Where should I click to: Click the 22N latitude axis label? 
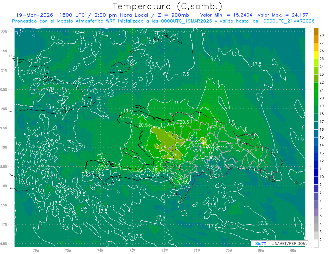[4, 32]
